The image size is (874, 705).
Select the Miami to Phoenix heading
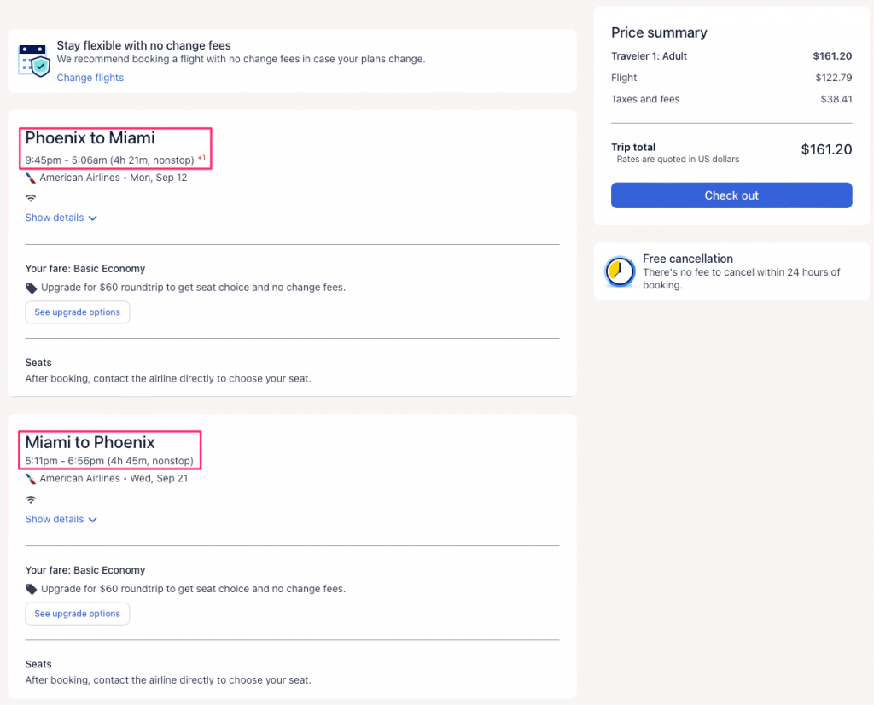click(x=90, y=442)
